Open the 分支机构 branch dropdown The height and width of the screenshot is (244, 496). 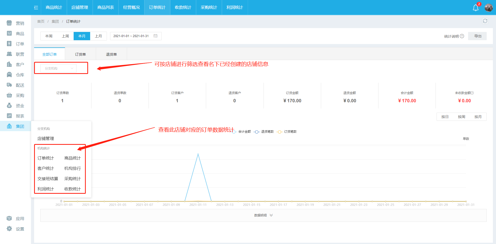58,68
